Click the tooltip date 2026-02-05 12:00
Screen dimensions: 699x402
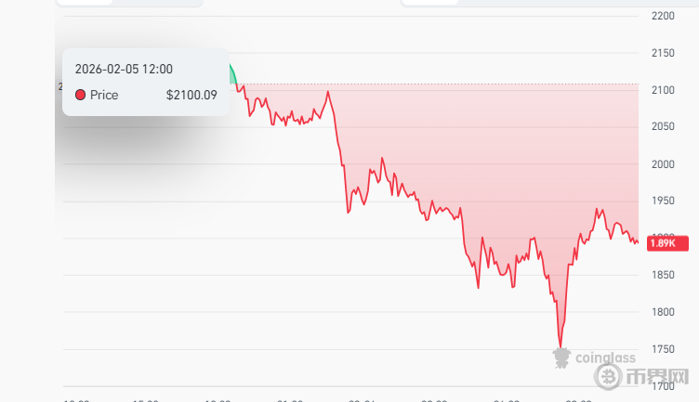pyautogui.click(x=124, y=69)
